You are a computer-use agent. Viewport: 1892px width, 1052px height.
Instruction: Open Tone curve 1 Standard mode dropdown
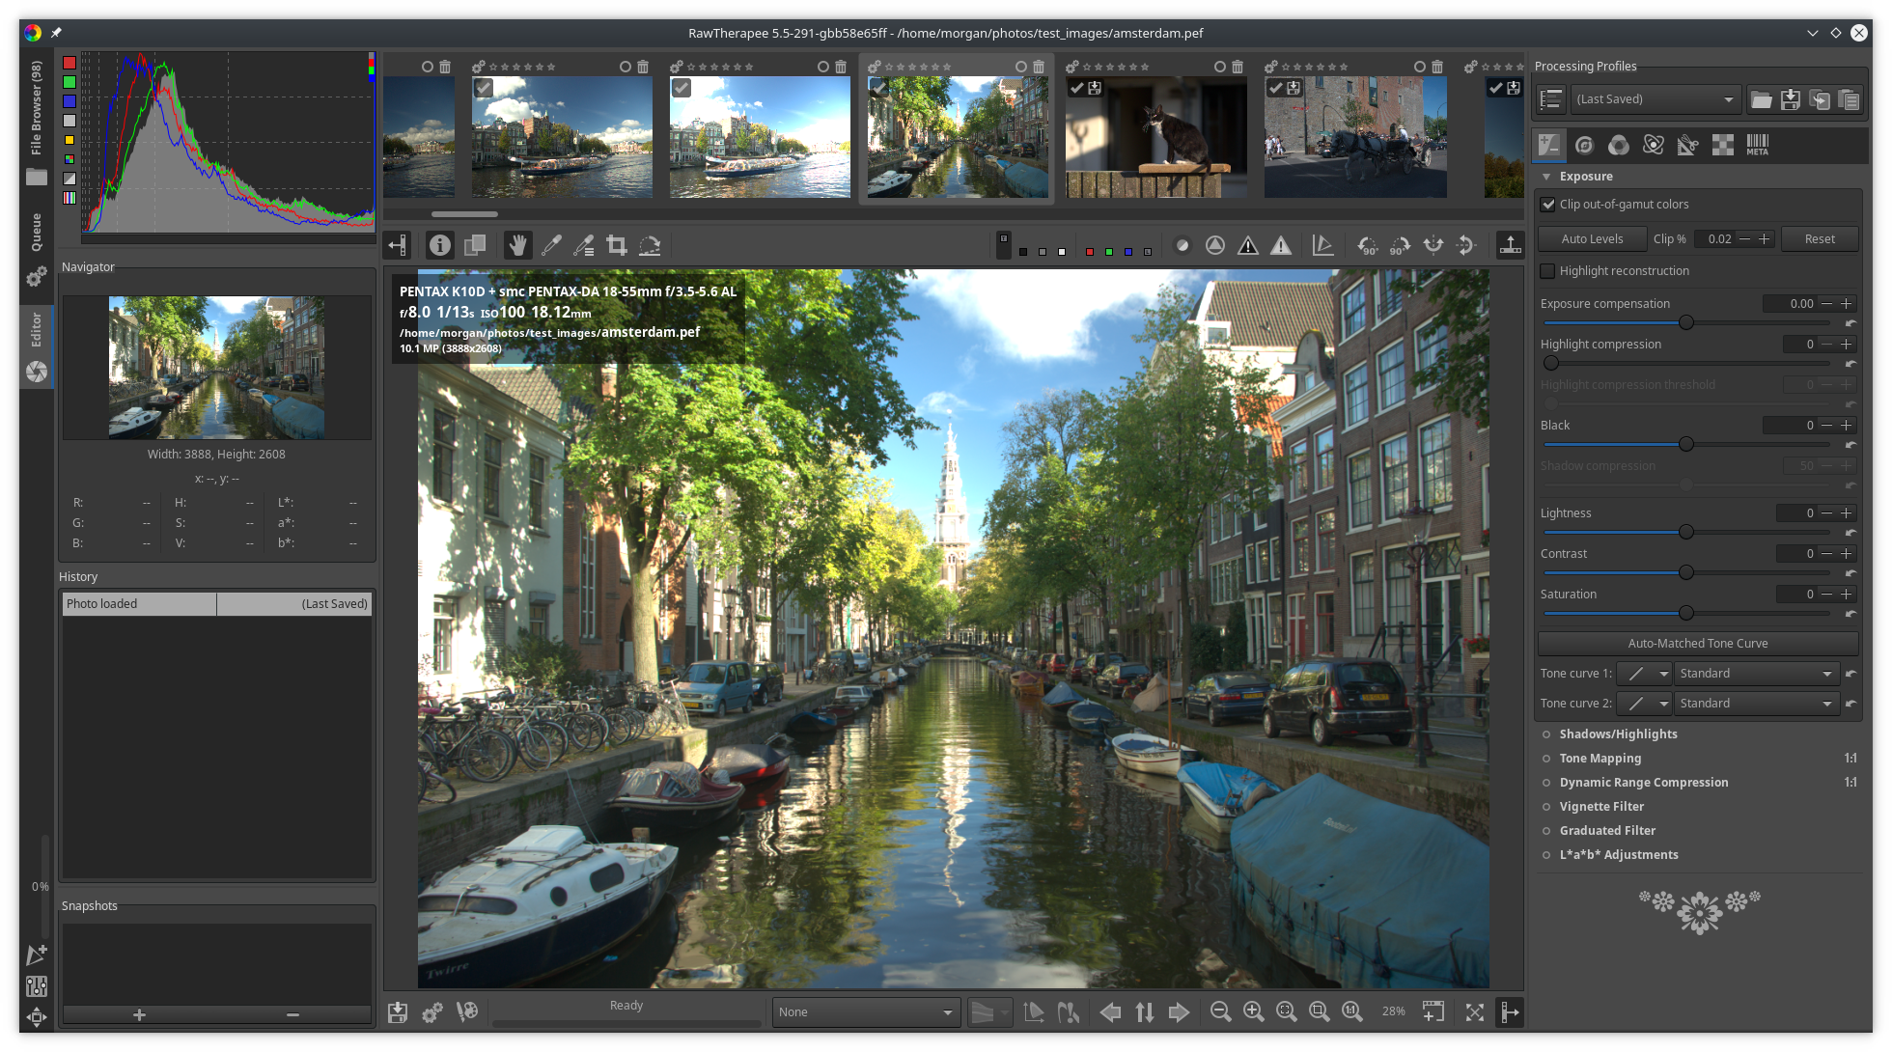[1755, 674]
